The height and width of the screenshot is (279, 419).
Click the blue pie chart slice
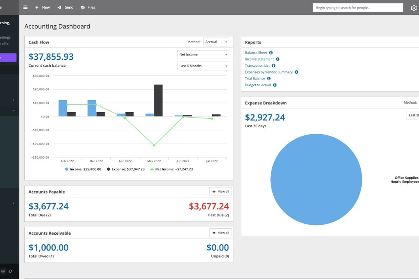coord(316,180)
